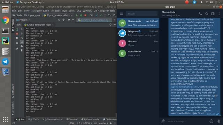Pin the Run tab
Image resolution: width=223 pixels, height=125 pixels.
click(17, 49)
